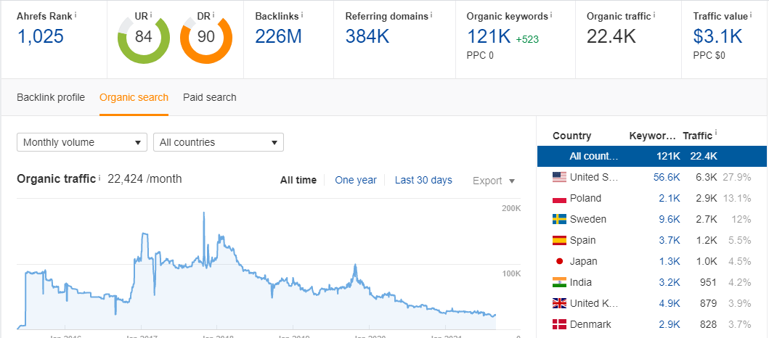The height and width of the screenshot is (338, 769).
Task: Open 2.9K keywords for Denmark
Action: (x=670, y=324)
